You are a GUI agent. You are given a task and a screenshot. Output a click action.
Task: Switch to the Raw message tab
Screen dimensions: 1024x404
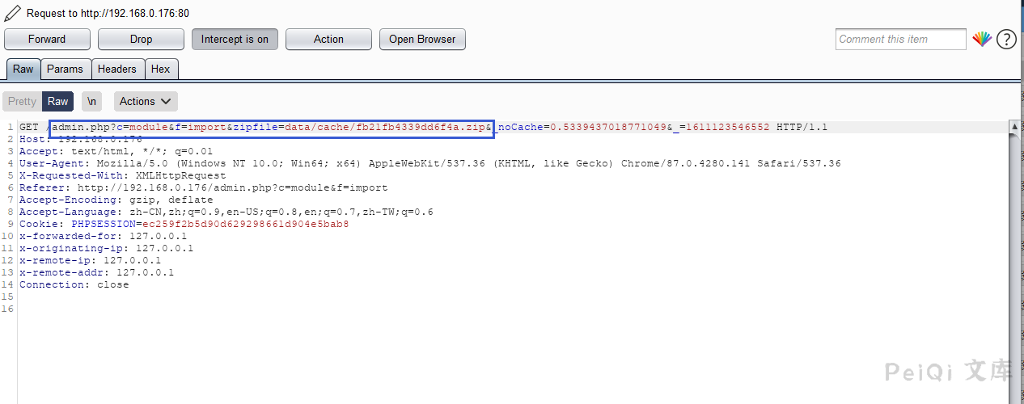[x=23, y=69]
